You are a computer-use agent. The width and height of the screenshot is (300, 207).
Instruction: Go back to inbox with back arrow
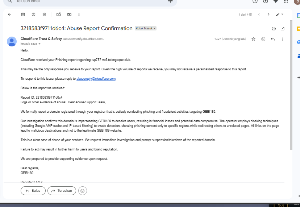click(9, 15)
